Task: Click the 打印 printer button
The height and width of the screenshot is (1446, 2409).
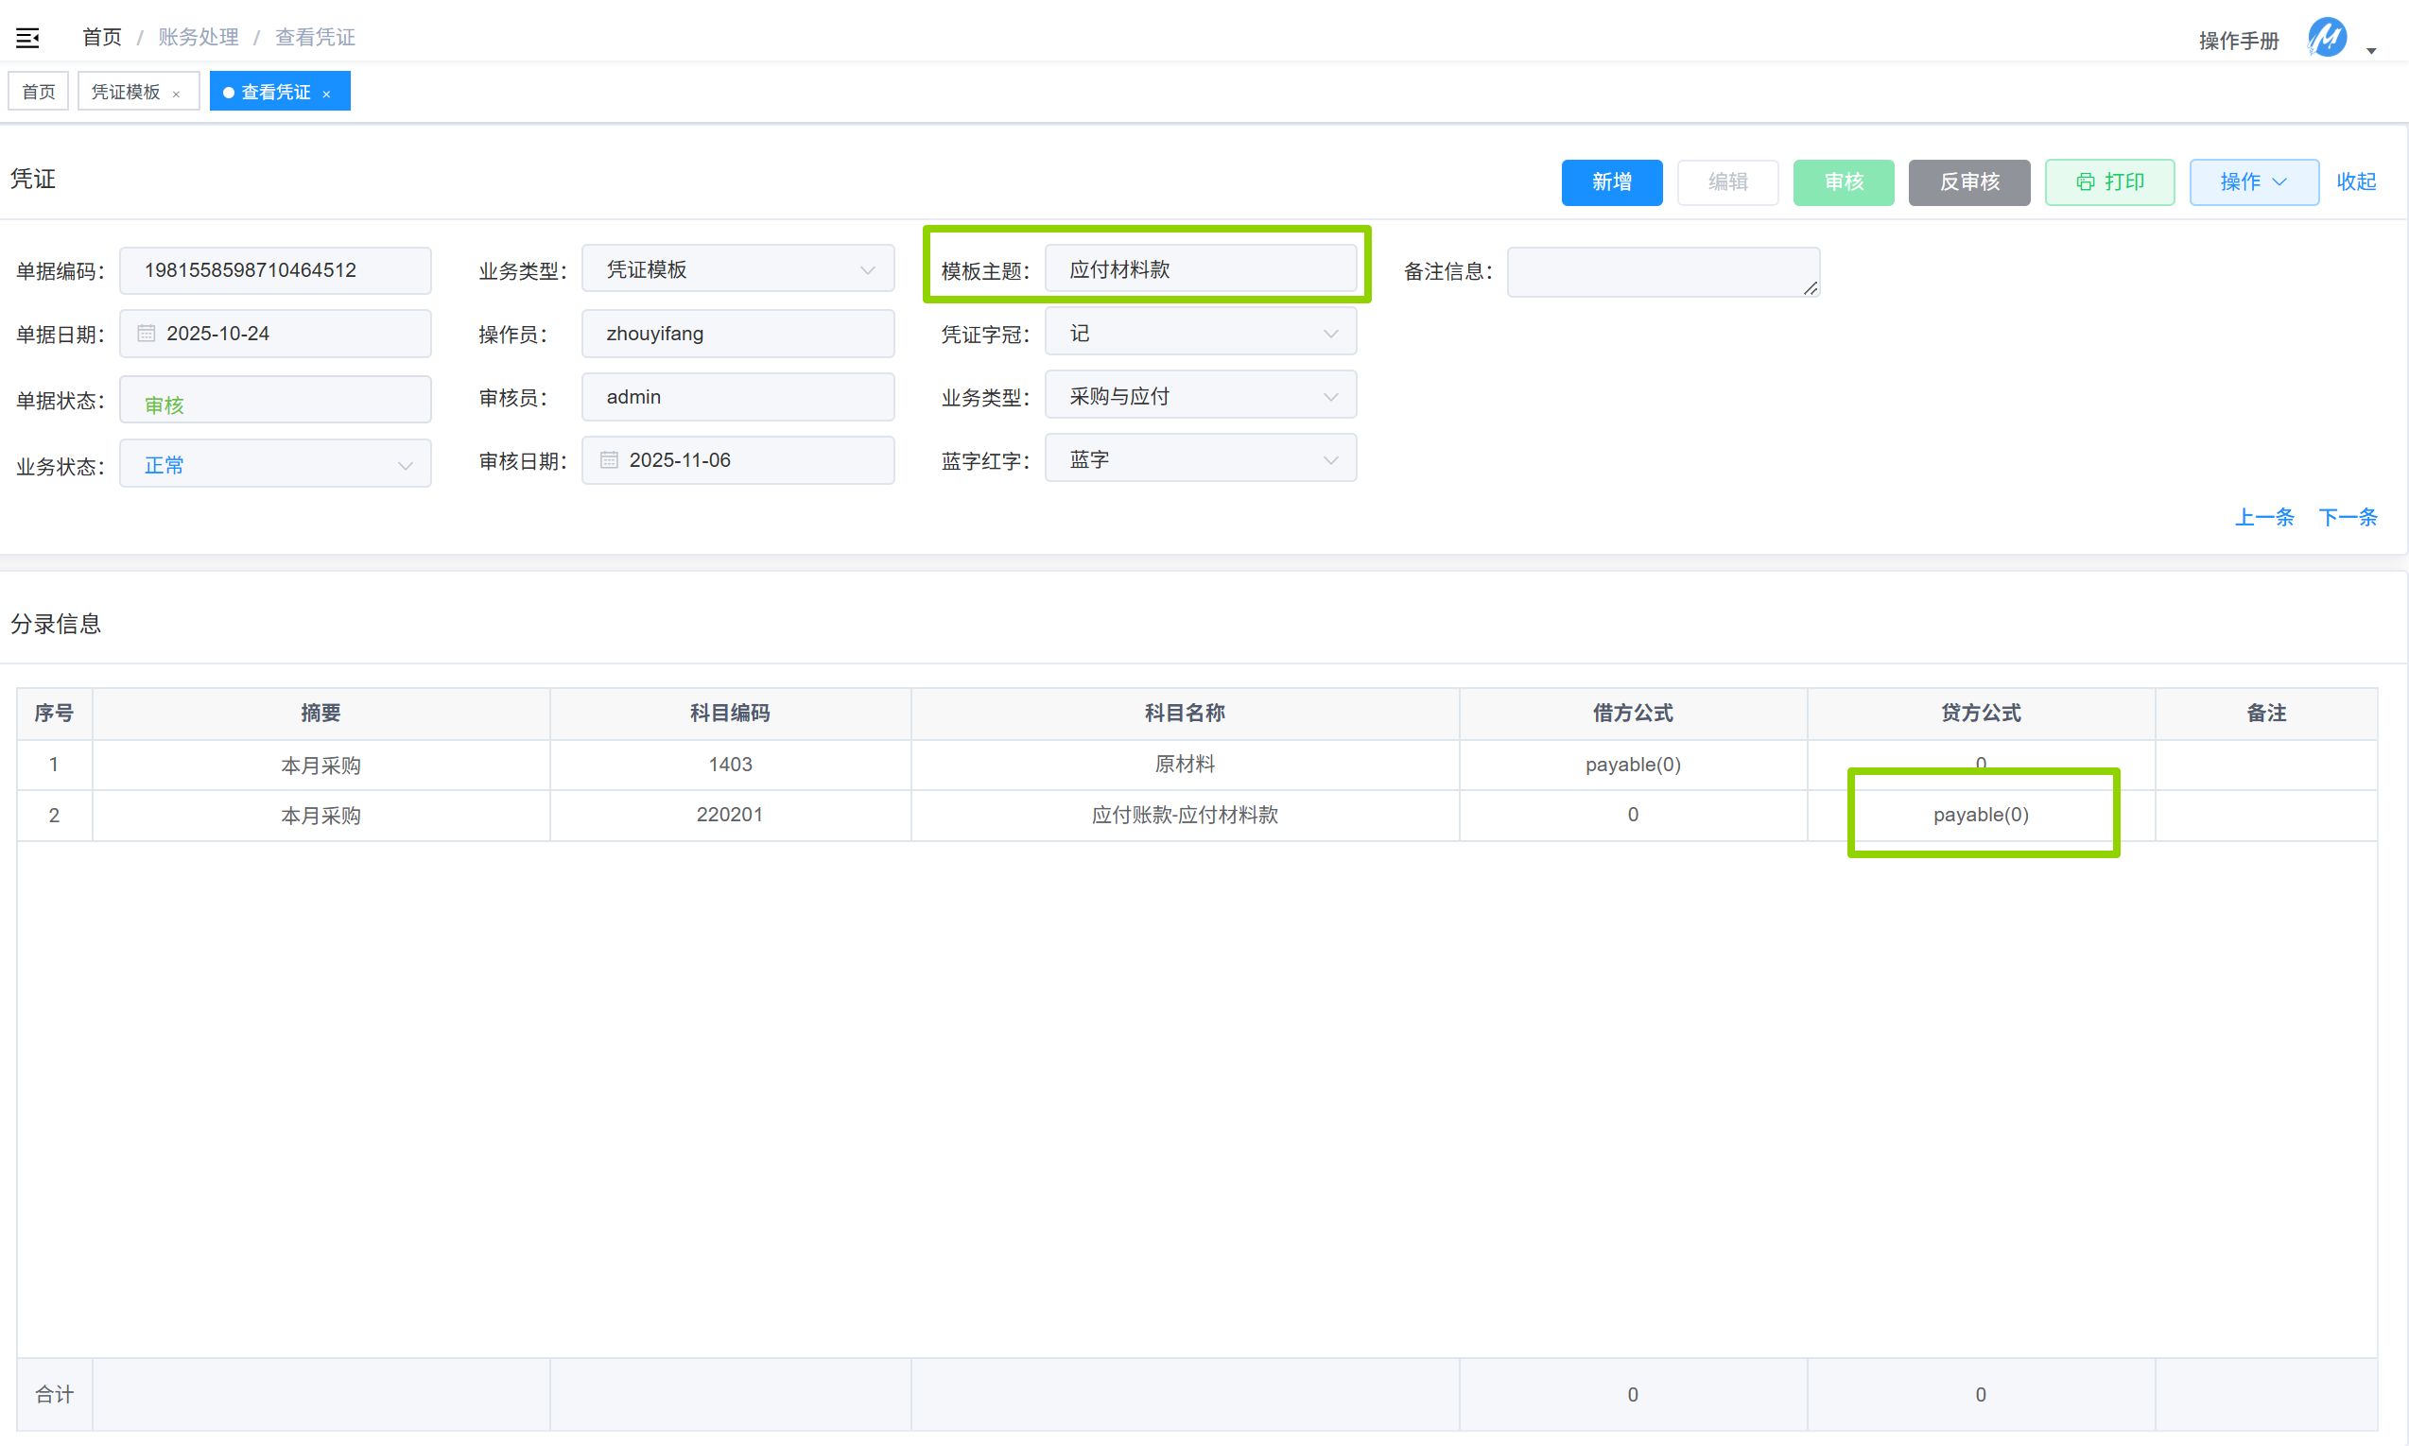Action: (x=2109, y=182)
